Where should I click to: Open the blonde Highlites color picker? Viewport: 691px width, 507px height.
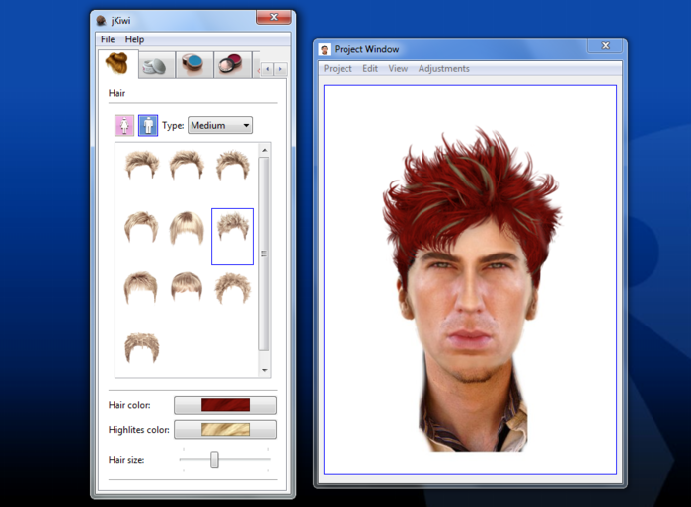pos(226,429)
